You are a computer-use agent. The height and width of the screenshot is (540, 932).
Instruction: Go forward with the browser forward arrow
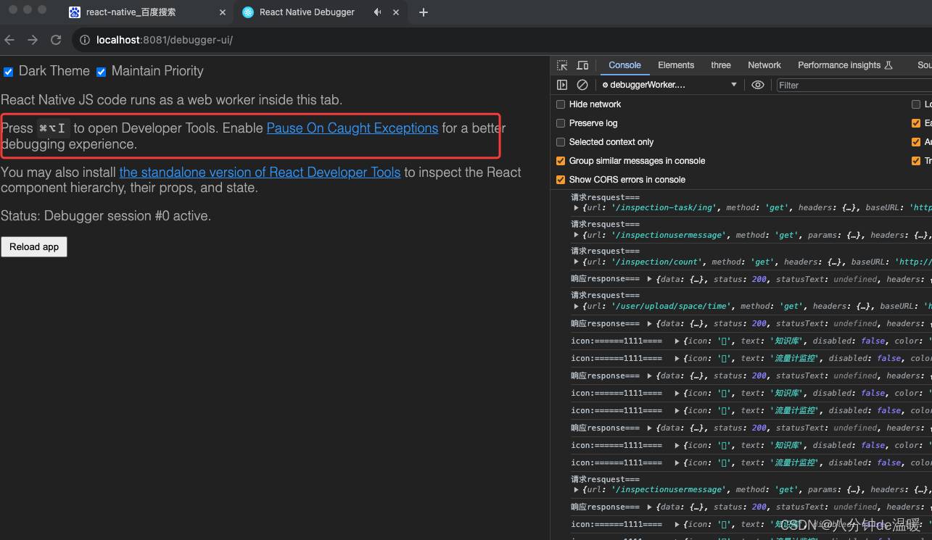[33, 40]
